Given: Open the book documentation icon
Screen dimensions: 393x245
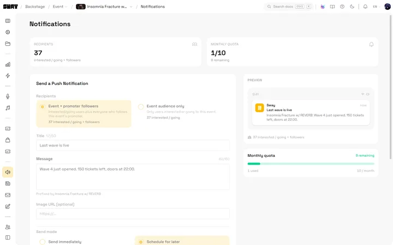Looking at the screenshot, I should coord(332,7).
